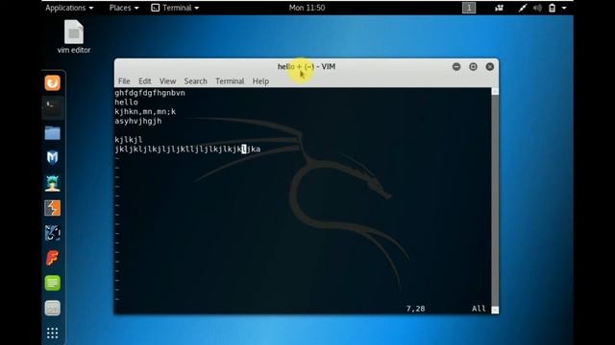Launch Metasploit from the dock
The height and width of the screenshot is (345, 615).
52,157
